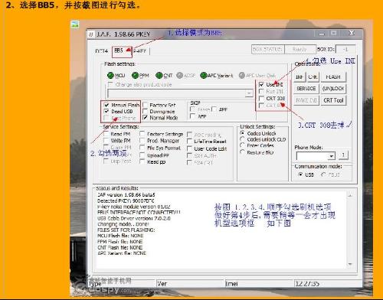Screen dimensions: 383x300
Task: Toggle the Manual Flash checkbox
Action: tap(106, 105)
